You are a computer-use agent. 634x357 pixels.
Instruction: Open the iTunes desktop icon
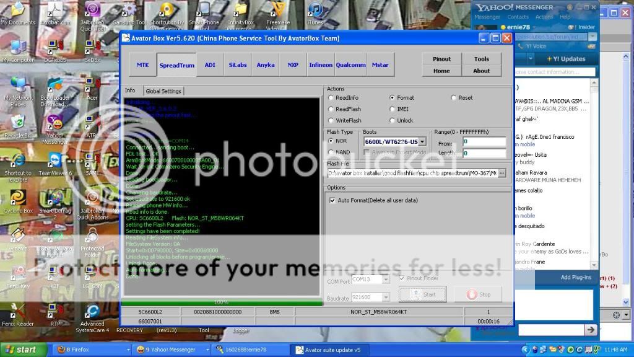[316, 11]
